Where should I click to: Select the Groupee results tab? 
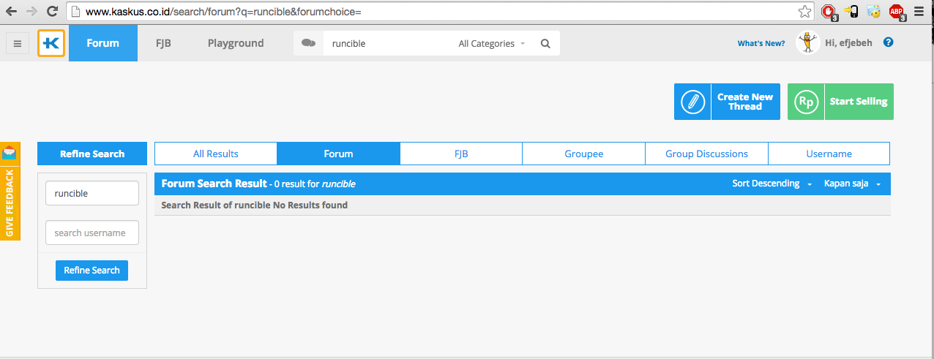pos(584,154)
